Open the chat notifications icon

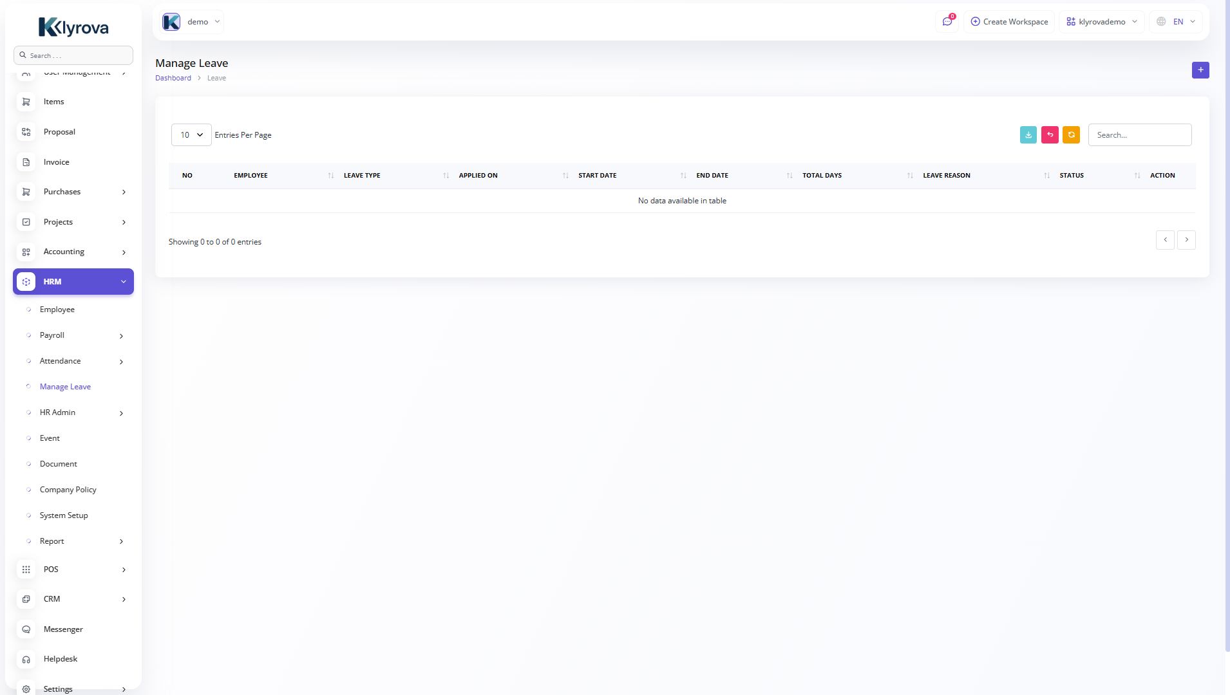[x=947, y=22]
